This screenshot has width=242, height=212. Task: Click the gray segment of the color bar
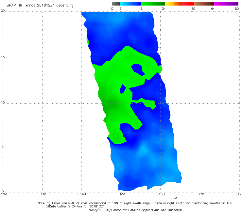click(115, 4)
